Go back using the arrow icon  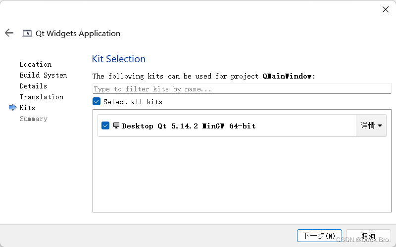(x=9, y=33)
